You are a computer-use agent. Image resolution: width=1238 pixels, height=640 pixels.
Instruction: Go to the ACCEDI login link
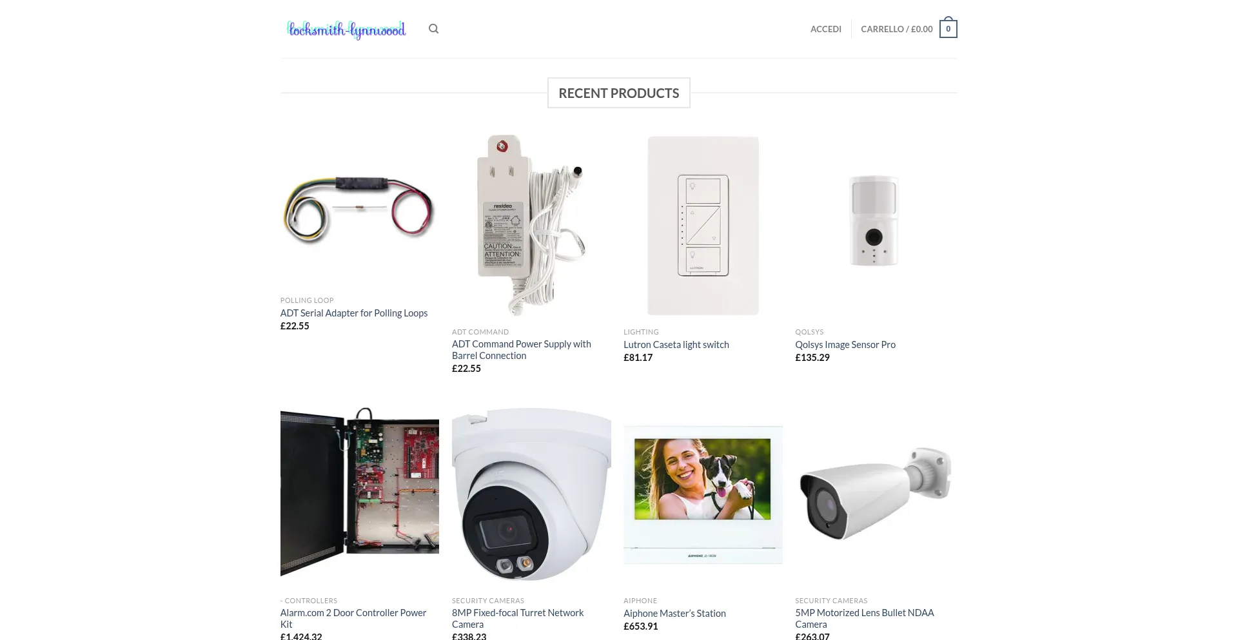point(826,29)
